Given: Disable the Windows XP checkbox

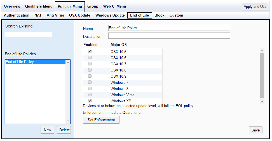Looking at the screenshot, I should [x=90, y=101].
